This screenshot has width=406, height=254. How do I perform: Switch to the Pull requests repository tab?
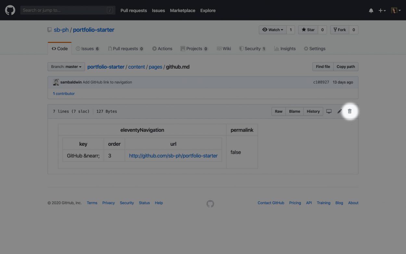pos(126,48)
